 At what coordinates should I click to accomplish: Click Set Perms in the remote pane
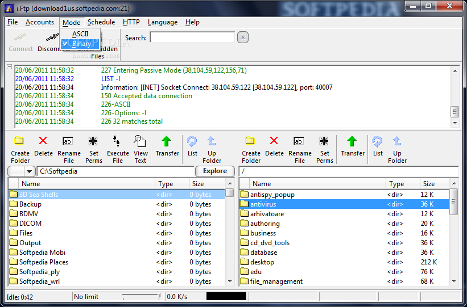pos(324,141)
